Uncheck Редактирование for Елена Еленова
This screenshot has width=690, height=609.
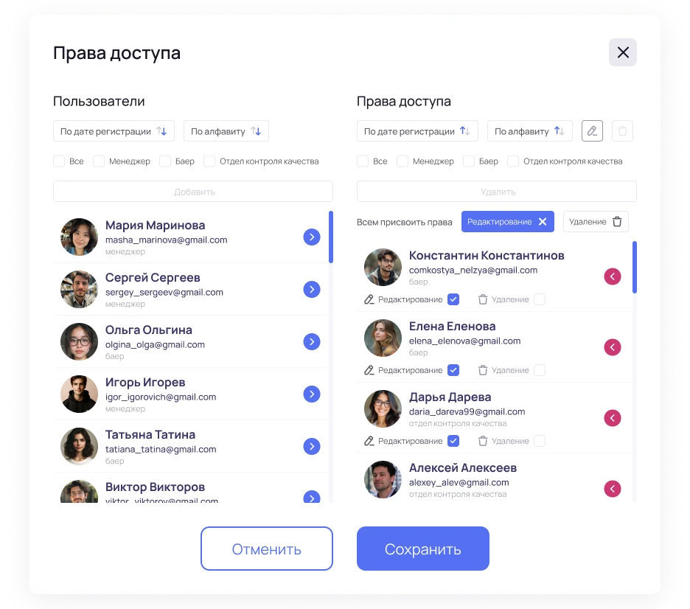coord(453,370)
